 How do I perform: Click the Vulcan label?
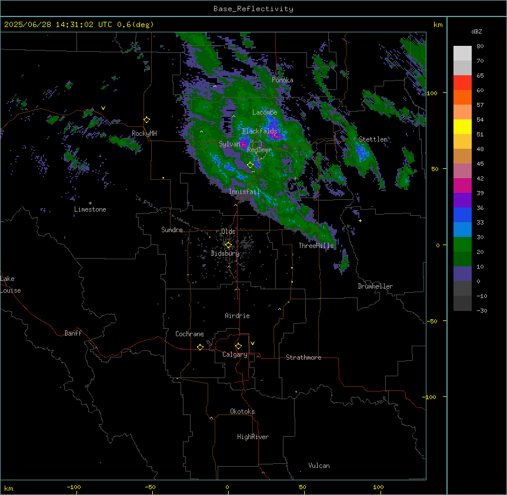point(319,466)
